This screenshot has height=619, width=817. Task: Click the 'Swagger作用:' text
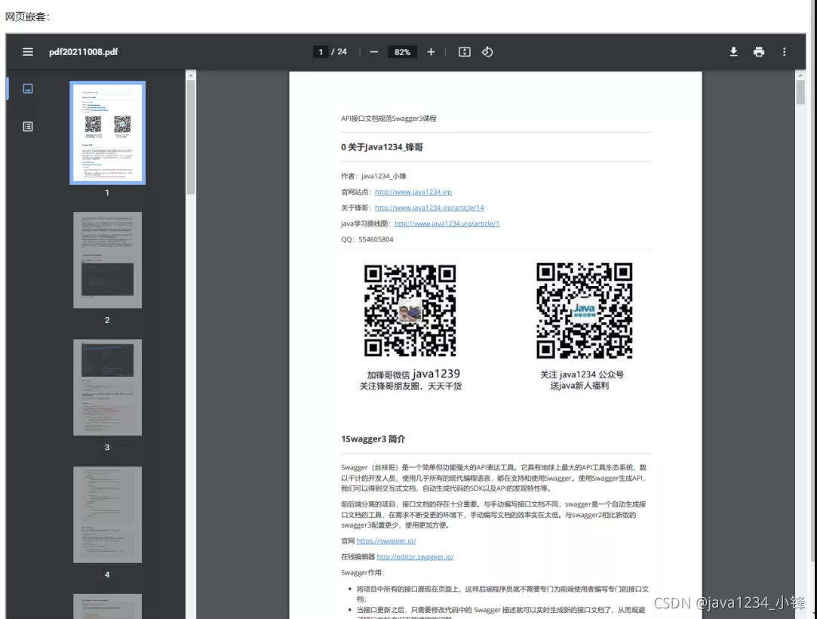363,573
